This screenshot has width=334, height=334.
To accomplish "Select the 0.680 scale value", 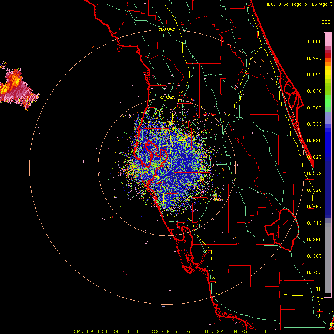I will (x=314, y=141).
